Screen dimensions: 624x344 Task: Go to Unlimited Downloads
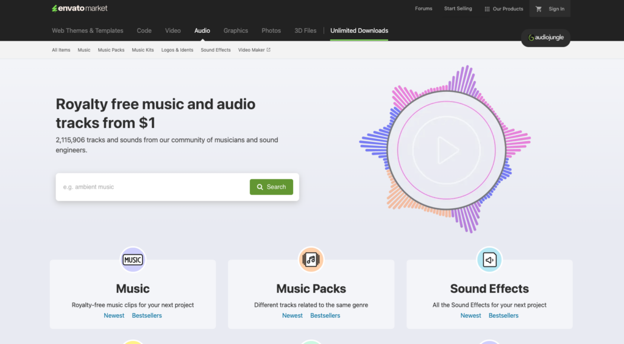click(x=359, y=30)
